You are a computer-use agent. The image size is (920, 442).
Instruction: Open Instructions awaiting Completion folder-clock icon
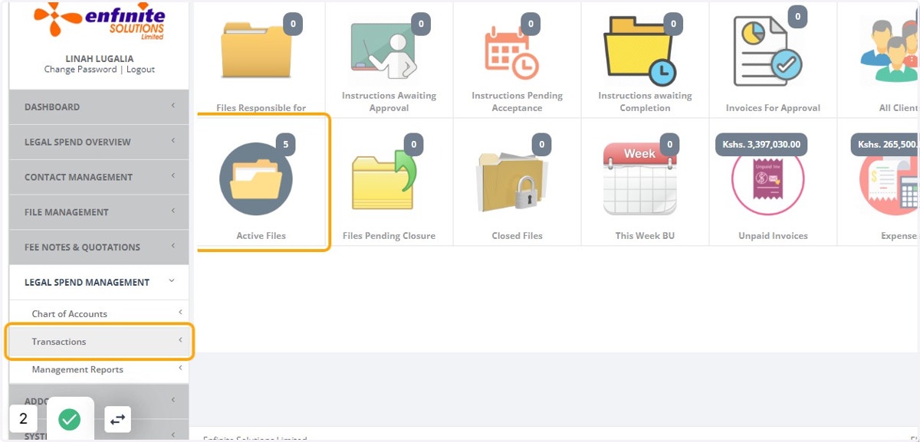click(640, 51)
